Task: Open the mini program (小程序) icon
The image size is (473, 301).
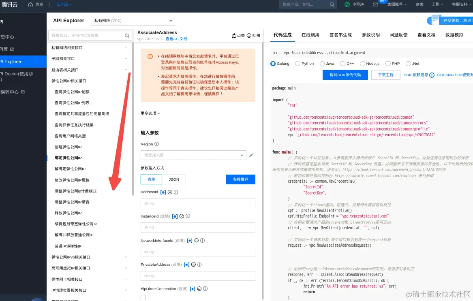Action: coord(347,4)
